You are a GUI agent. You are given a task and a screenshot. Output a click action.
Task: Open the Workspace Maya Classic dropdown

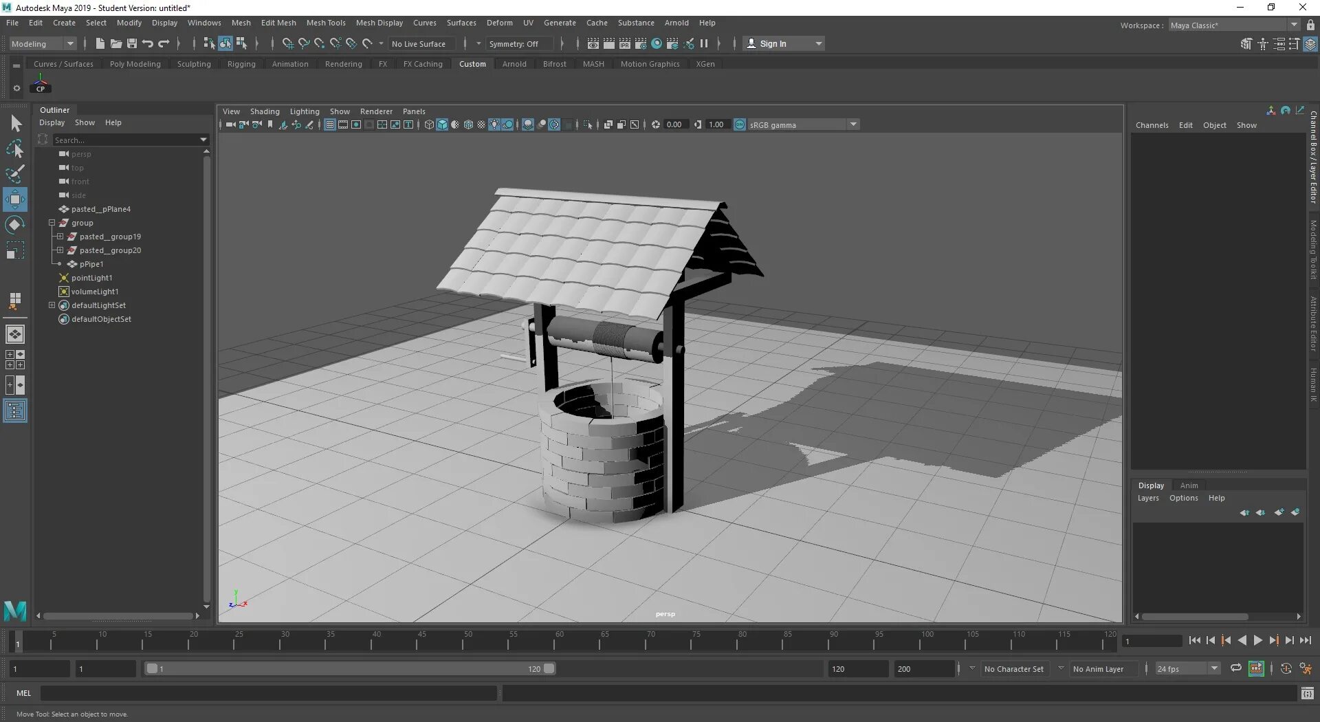pyautogui.click(x=1234, y=25)
